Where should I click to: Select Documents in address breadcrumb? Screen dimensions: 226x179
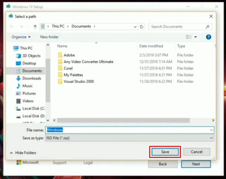point(81,26)
